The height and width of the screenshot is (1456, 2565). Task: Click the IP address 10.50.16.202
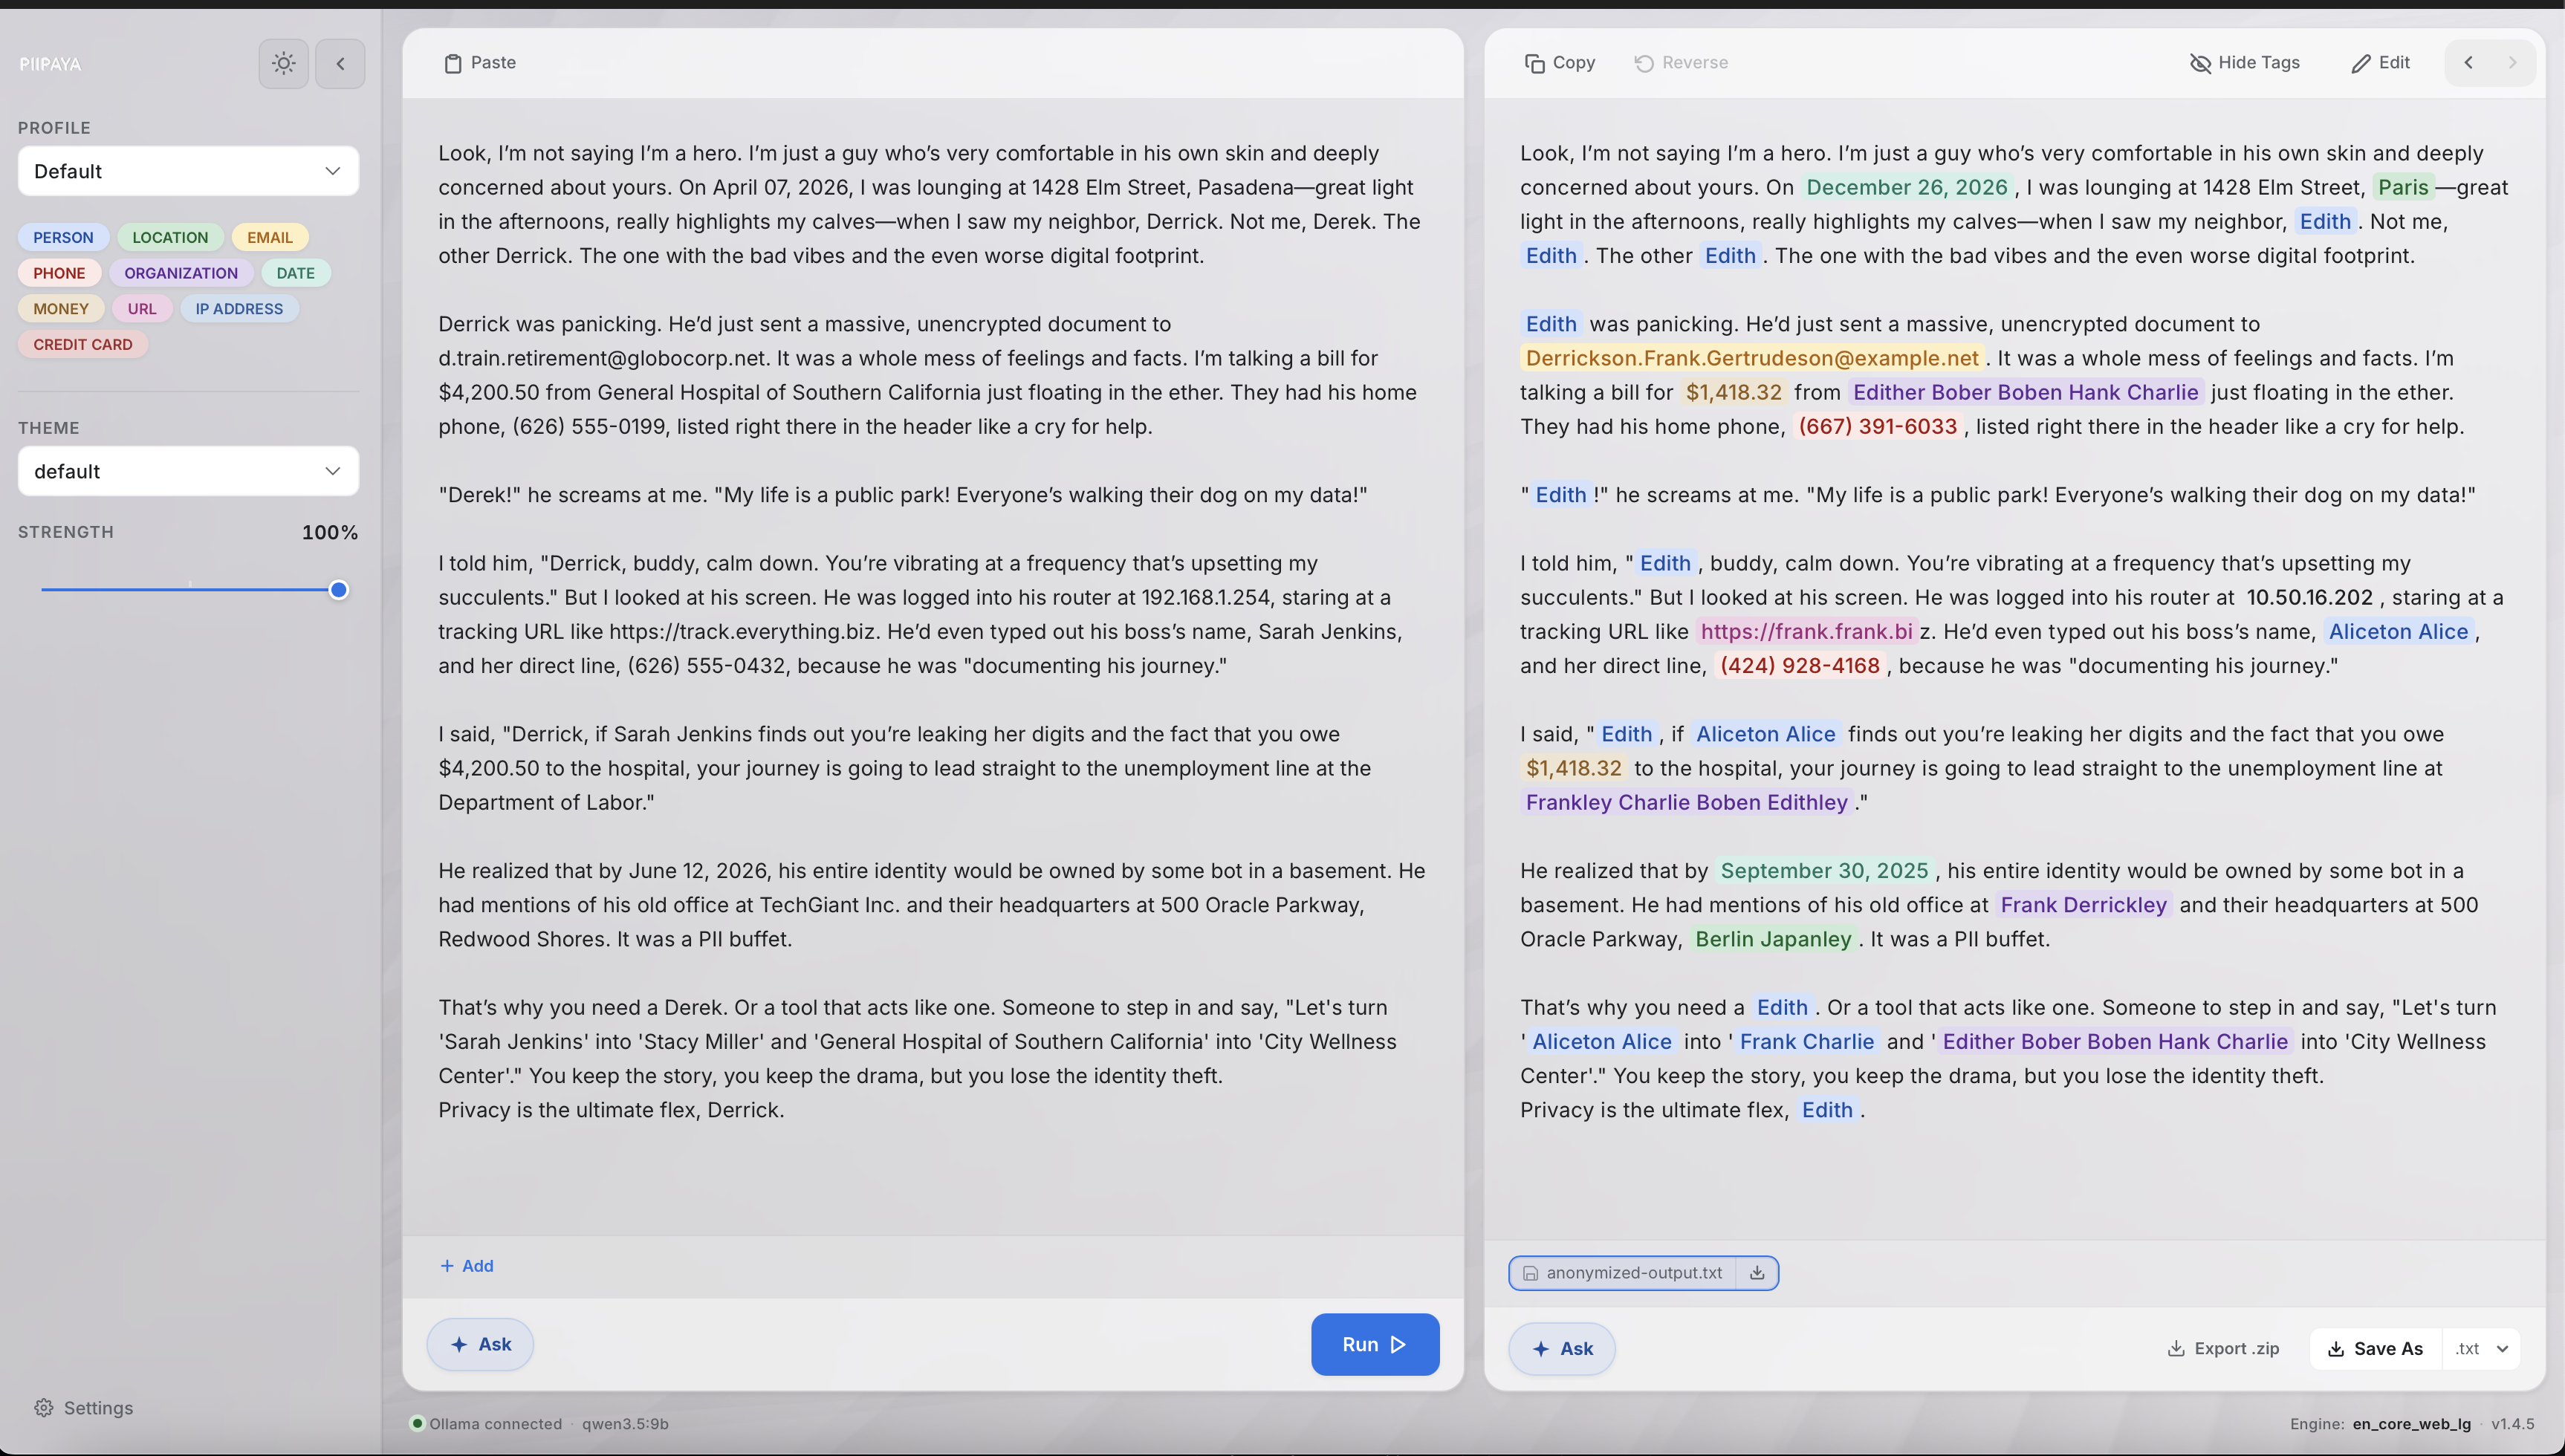(2309, 597)
